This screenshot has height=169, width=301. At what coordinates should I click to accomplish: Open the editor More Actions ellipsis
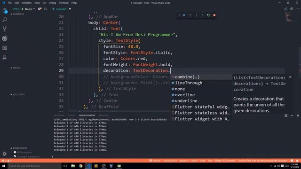coord(298,9)
